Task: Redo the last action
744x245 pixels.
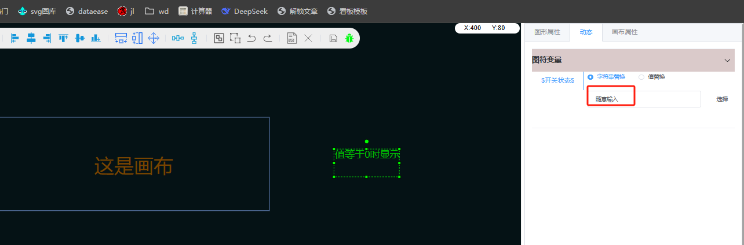Action: click(268, 38)
